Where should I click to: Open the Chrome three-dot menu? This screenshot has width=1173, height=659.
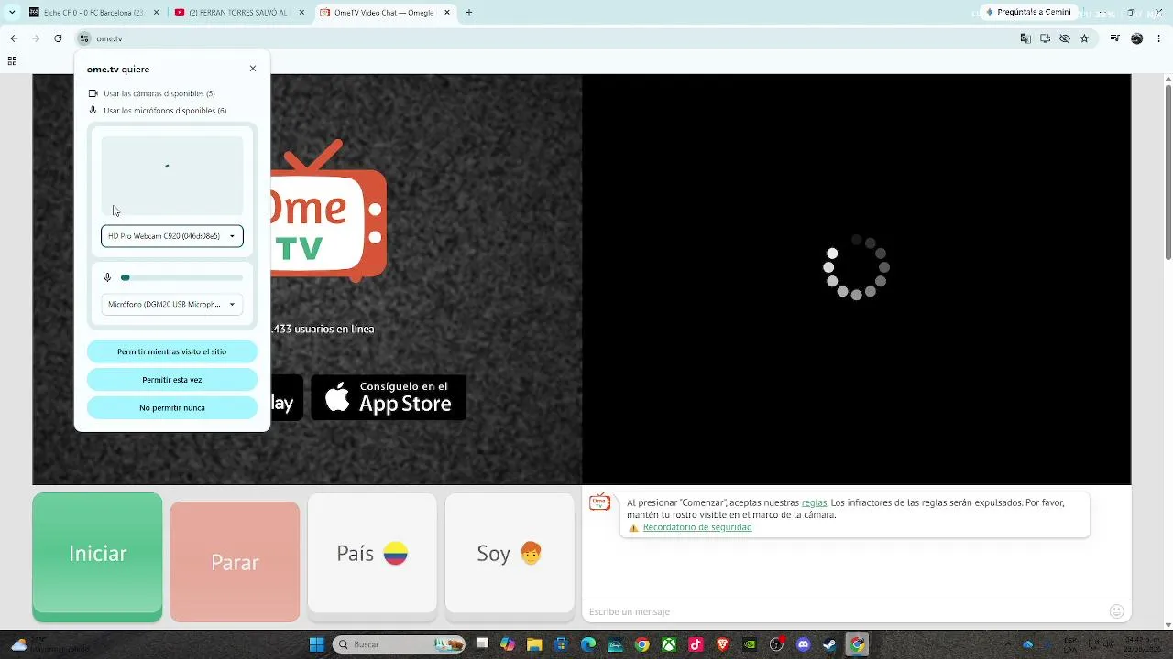tap(1159, 38)
